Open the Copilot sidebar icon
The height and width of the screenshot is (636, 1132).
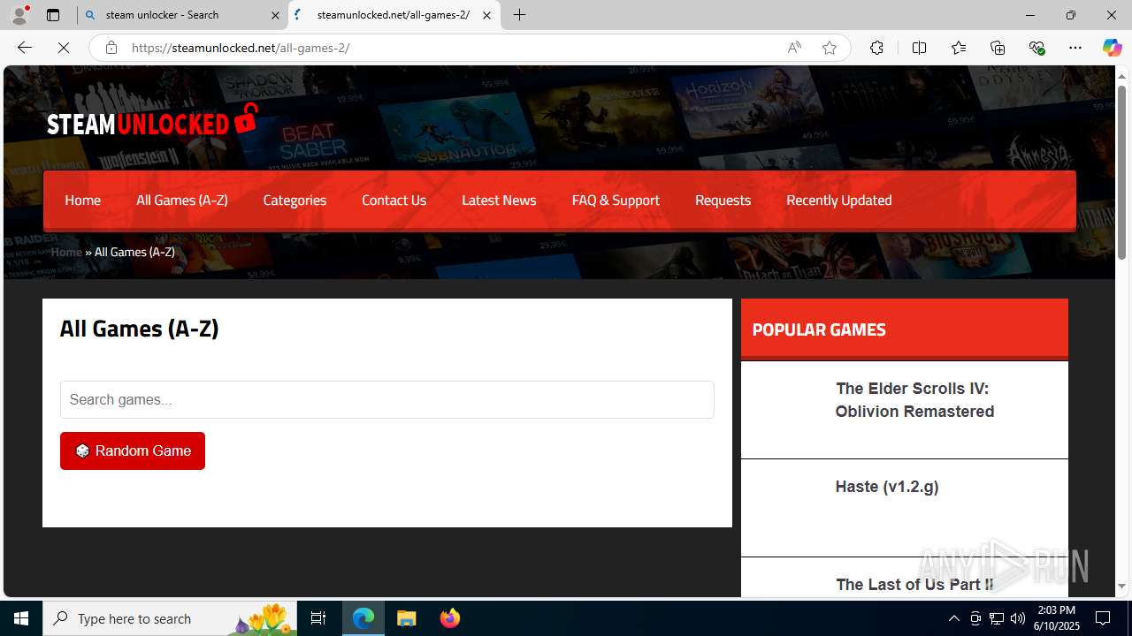[x=1112, y=48]
